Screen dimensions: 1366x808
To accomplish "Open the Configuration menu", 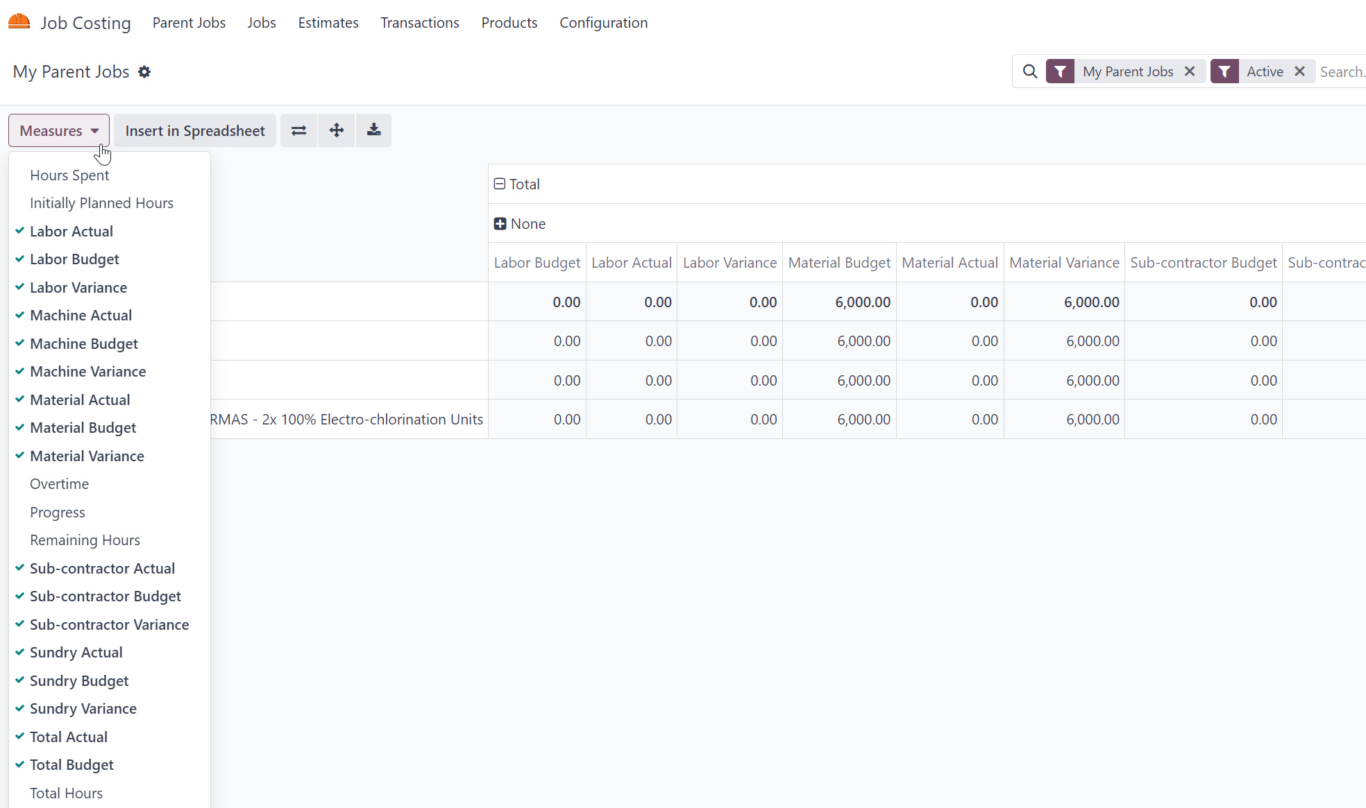I will (x=603, y=23).
